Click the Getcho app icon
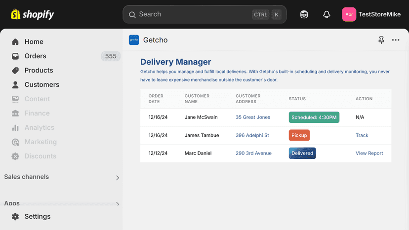Viewport: 409px width, 230px height. 134,40
